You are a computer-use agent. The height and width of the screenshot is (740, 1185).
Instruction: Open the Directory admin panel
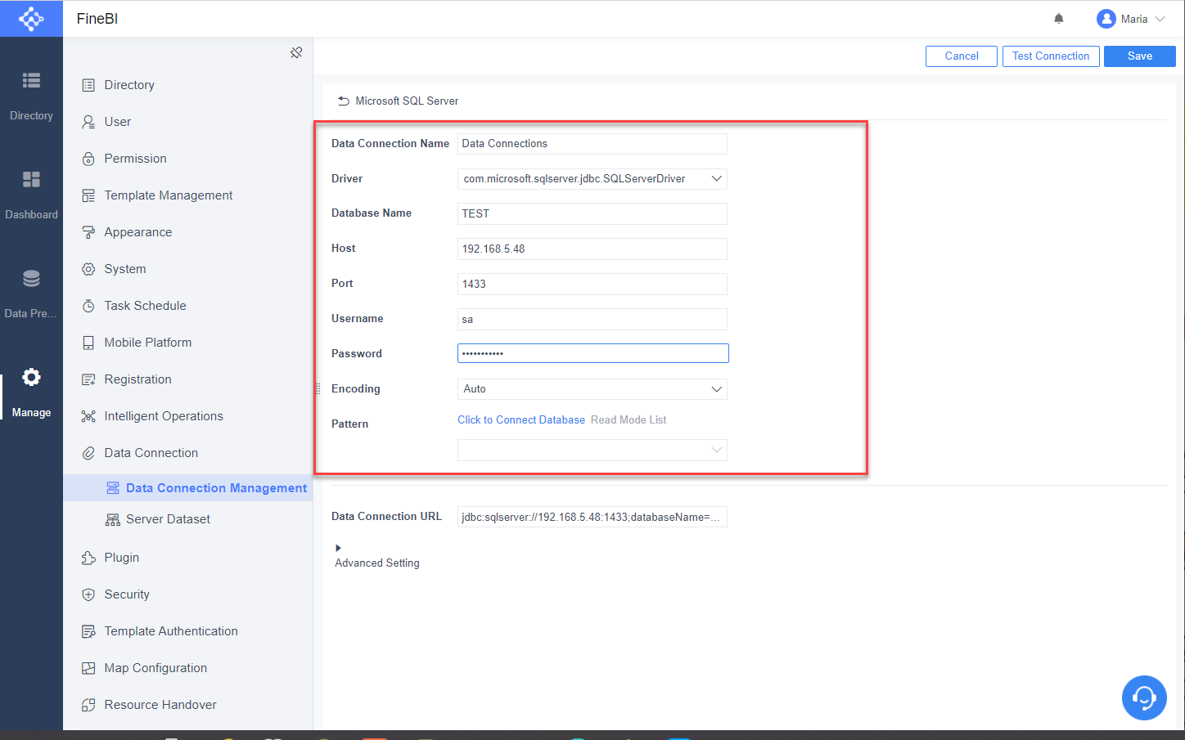point(88,84)
